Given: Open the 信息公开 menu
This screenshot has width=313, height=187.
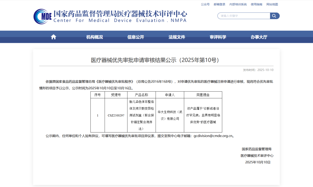Looking at the screenshot, I should click(x=136, y=37).
